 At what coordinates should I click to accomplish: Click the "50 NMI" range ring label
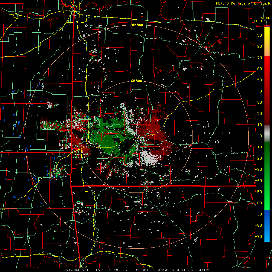tap(137, 81)
